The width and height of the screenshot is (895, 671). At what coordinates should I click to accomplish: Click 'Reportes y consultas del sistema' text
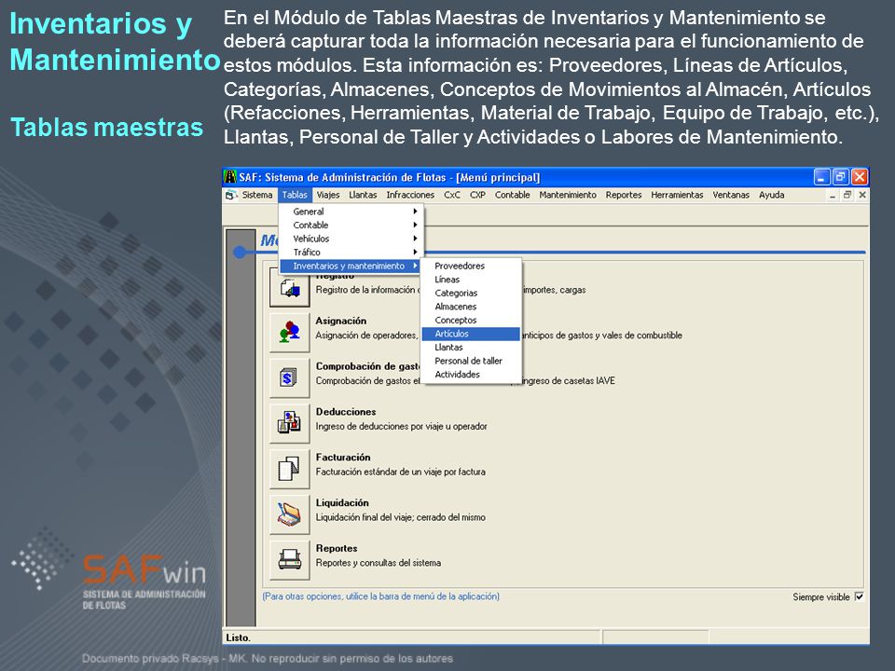379,563
